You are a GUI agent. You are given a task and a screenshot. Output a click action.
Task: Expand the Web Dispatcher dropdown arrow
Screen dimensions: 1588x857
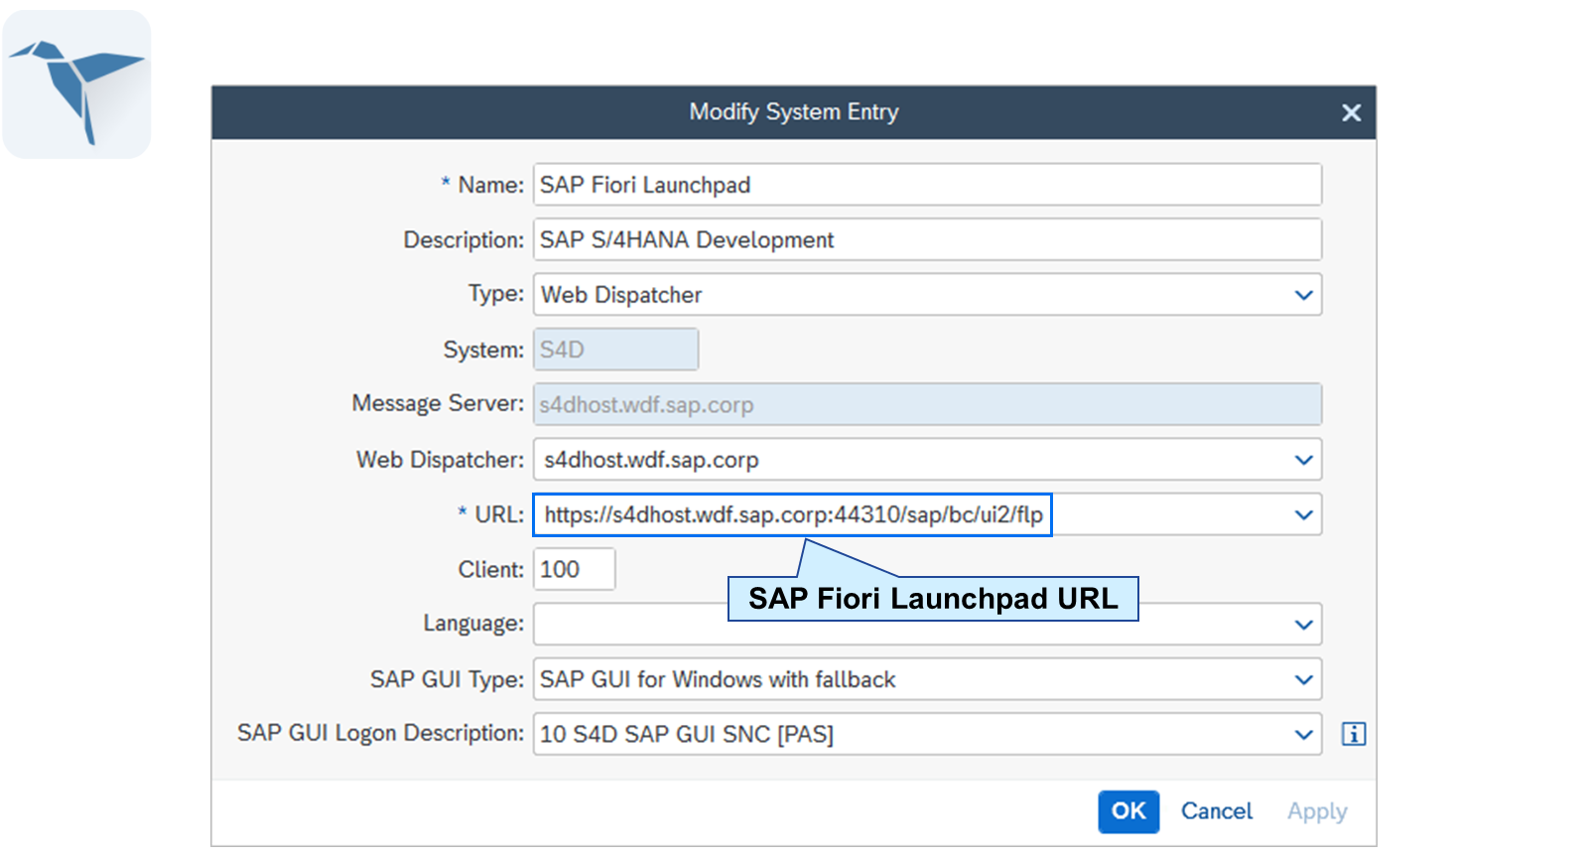click(x=1303, y=460)
